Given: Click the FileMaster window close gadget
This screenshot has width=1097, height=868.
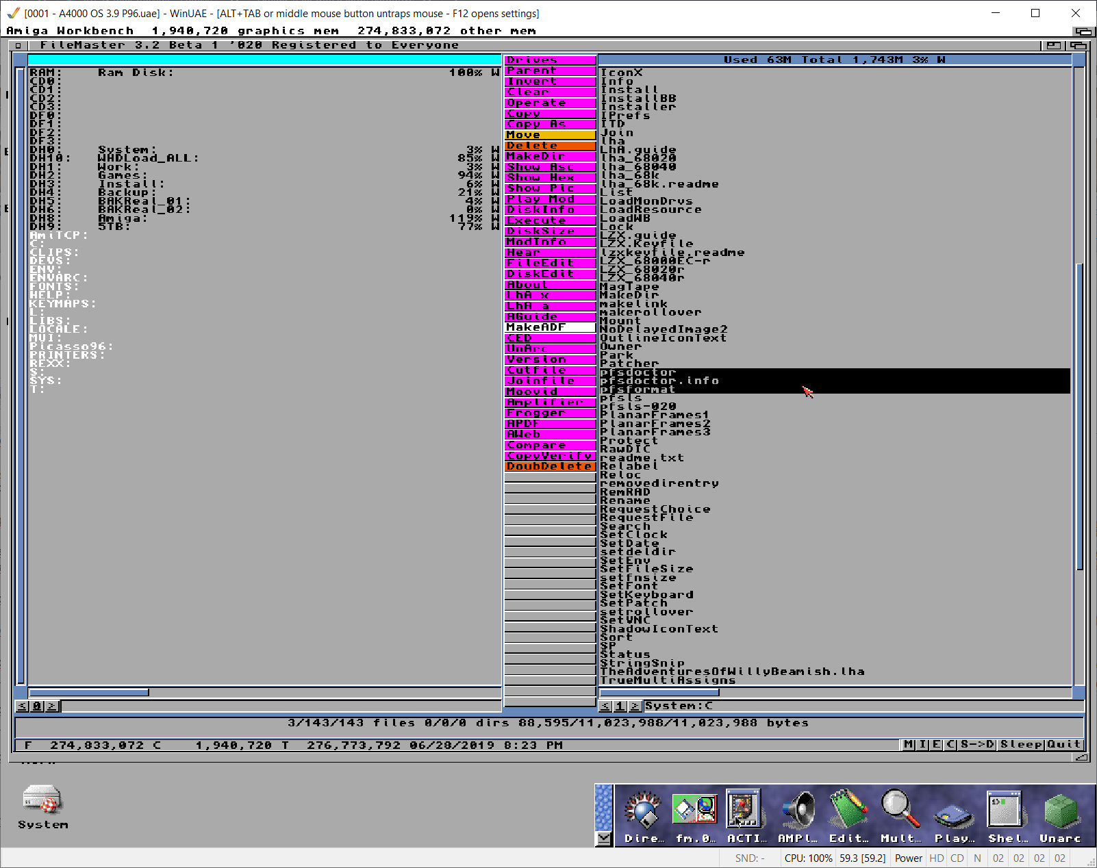Looking at the screenshot, I should (x=18, y=45).
